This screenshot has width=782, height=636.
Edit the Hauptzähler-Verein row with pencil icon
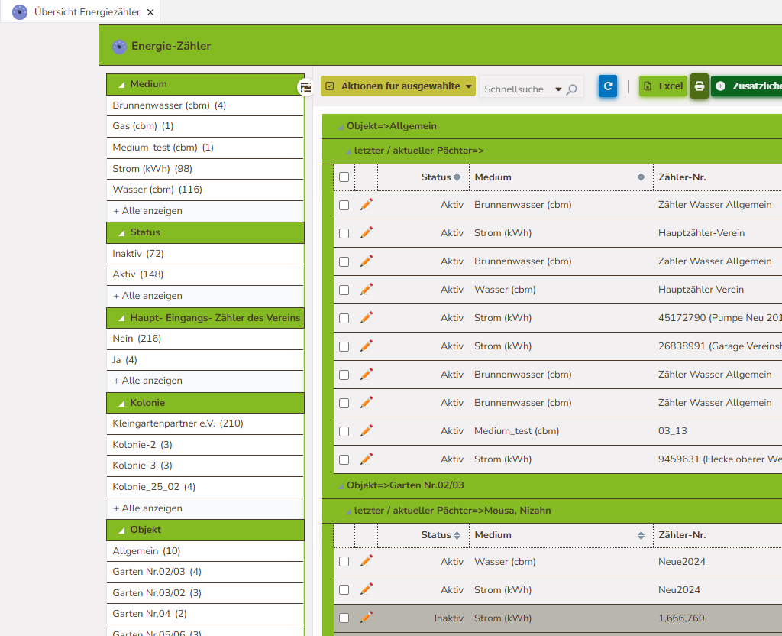pyautogui.click(x=367, y=232)
